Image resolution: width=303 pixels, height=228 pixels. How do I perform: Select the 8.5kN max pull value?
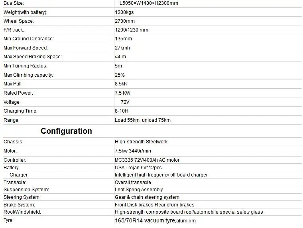[x=121, y=84]
